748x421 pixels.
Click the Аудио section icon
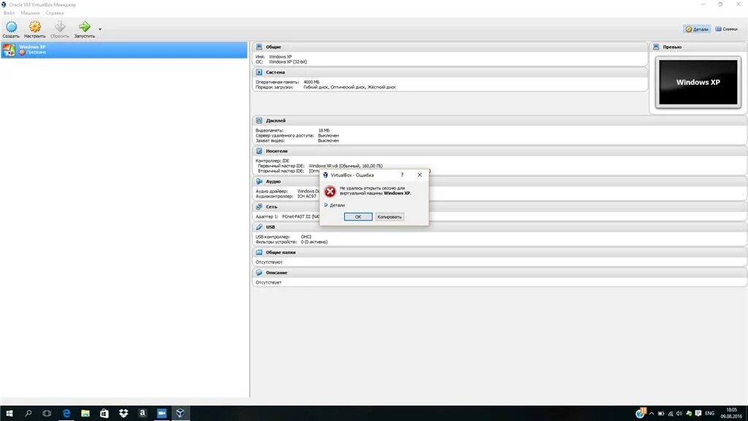tap(259, 181)
